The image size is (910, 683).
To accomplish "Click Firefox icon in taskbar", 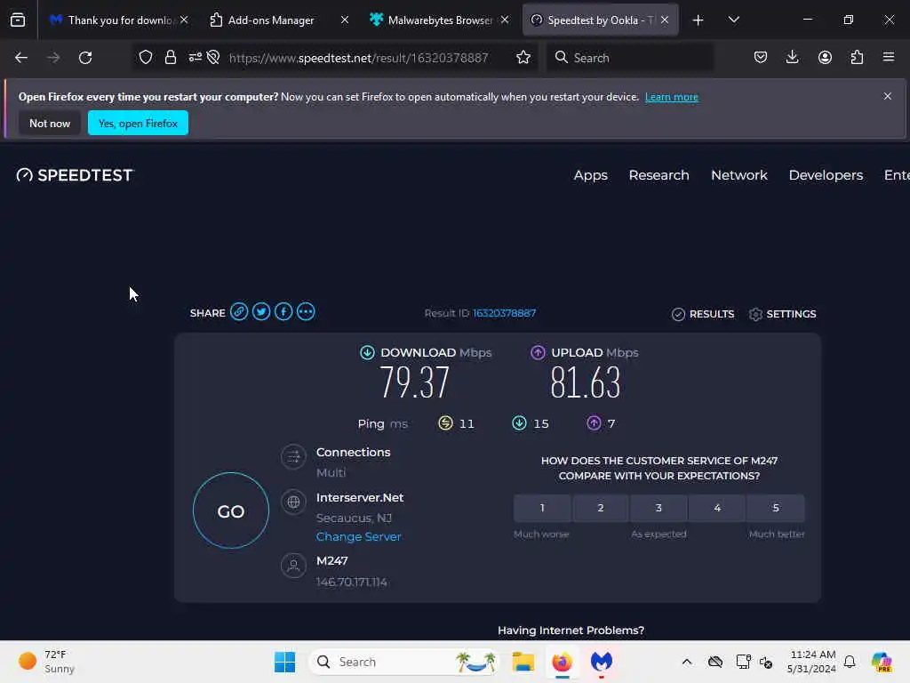I will 563,662.
